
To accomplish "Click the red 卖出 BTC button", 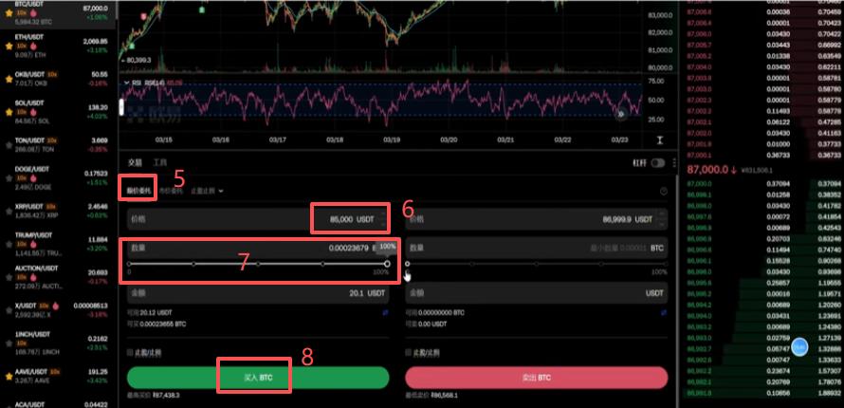I will click(x=537, y=378).
